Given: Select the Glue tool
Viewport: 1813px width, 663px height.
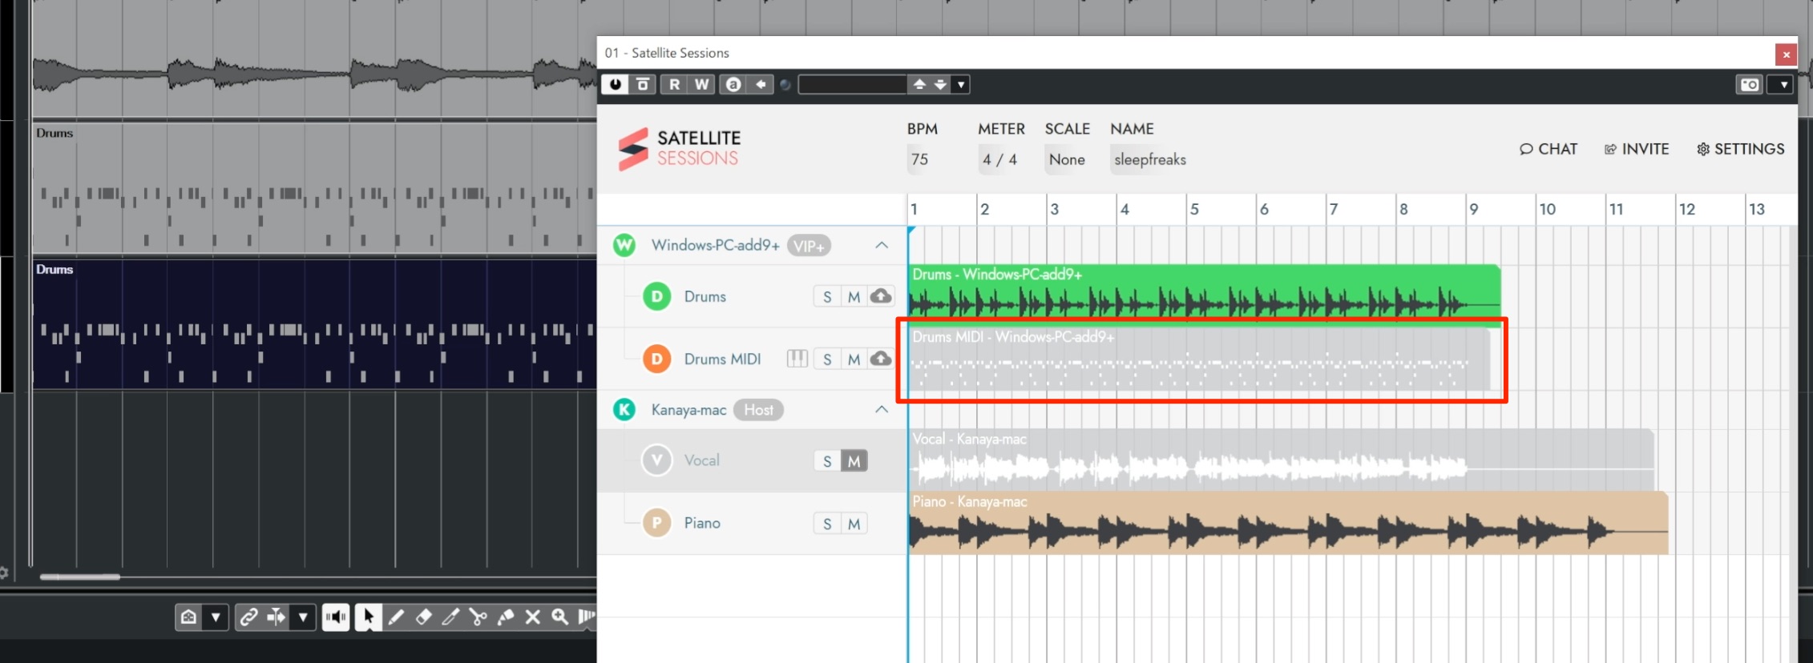Looking at the screenshot, I should click(506, 617).
